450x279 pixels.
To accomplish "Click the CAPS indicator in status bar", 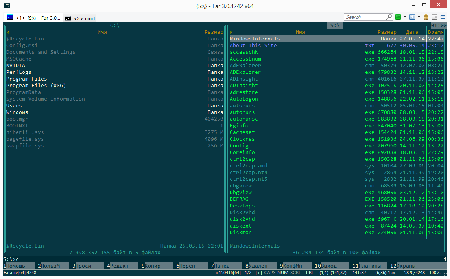I will [269, 273].
